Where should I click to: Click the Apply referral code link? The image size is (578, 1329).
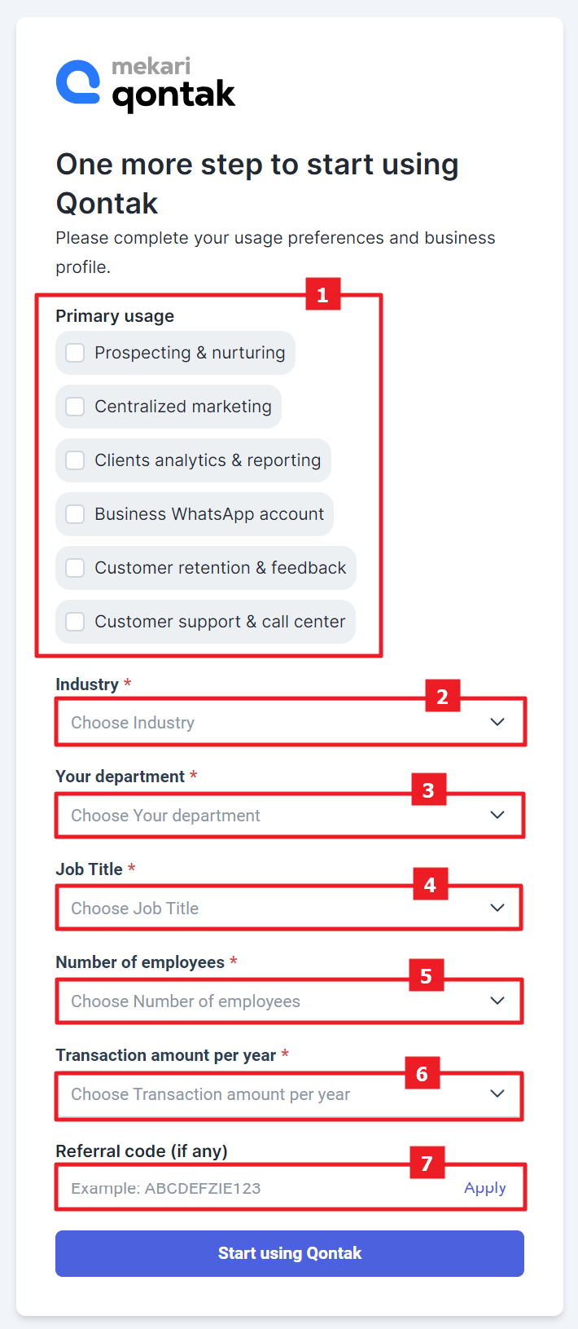point(485,1188)
